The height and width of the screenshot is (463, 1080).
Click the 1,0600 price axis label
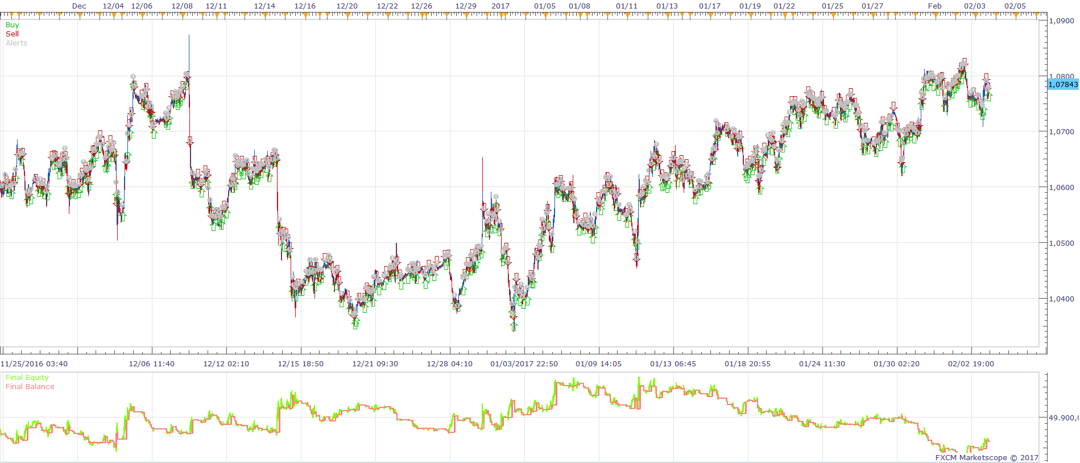tap(1062, 188)
